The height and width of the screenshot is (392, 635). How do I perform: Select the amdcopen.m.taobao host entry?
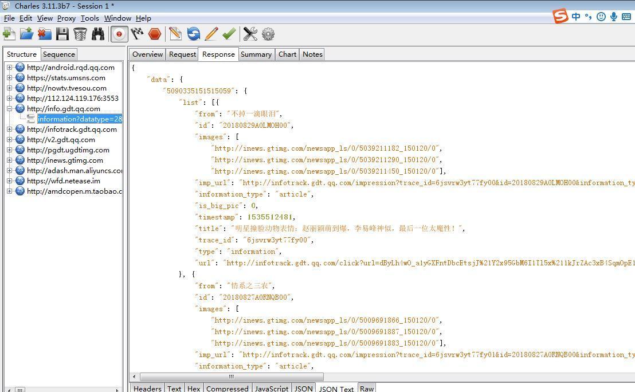pyautogui.click(x=75, y=191)
